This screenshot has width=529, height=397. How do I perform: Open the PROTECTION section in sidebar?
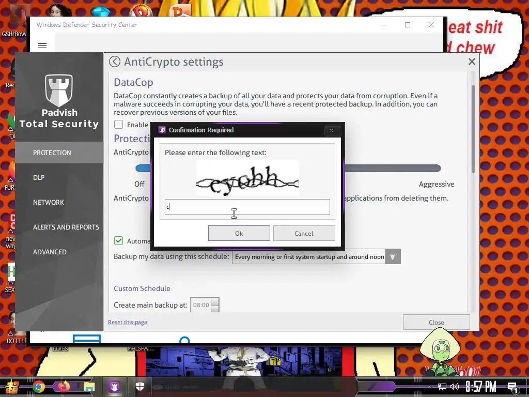click(59, 152)
